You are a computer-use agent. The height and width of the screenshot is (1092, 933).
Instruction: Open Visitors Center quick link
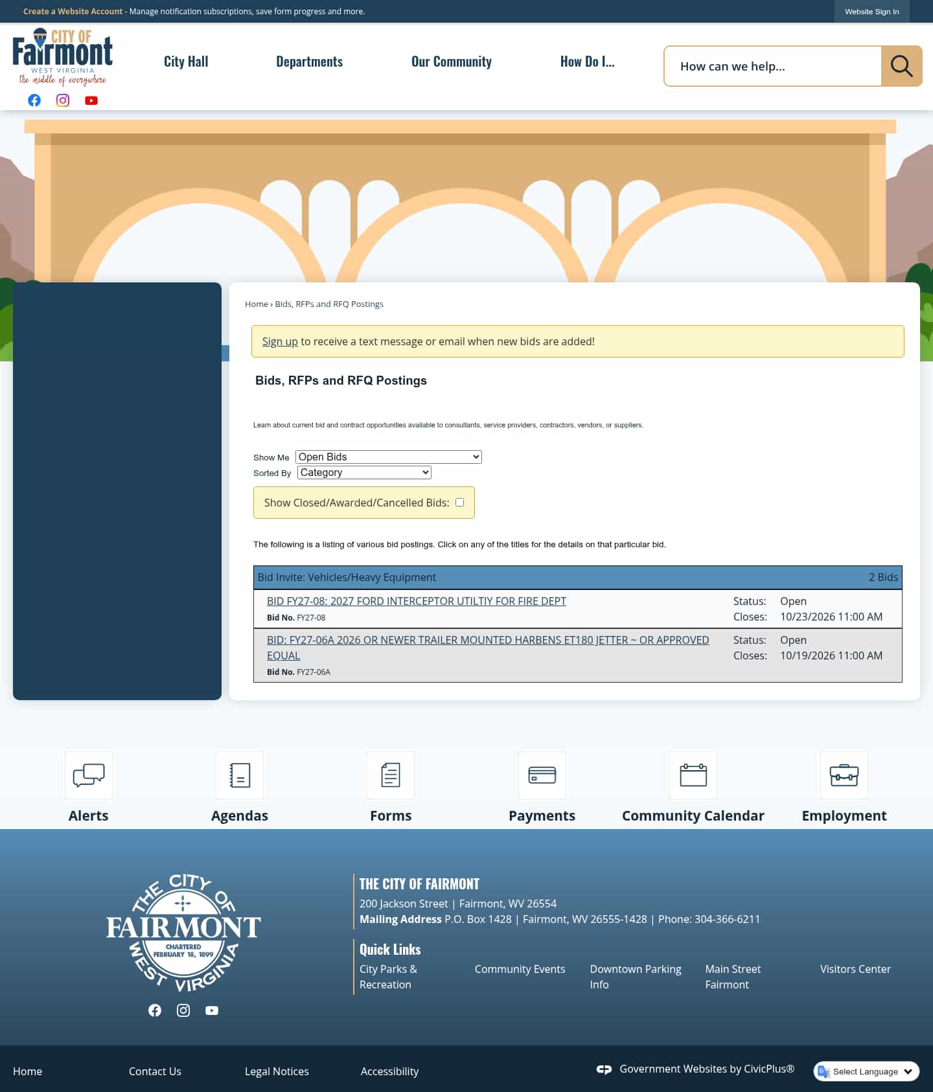[x=855, y=969]
